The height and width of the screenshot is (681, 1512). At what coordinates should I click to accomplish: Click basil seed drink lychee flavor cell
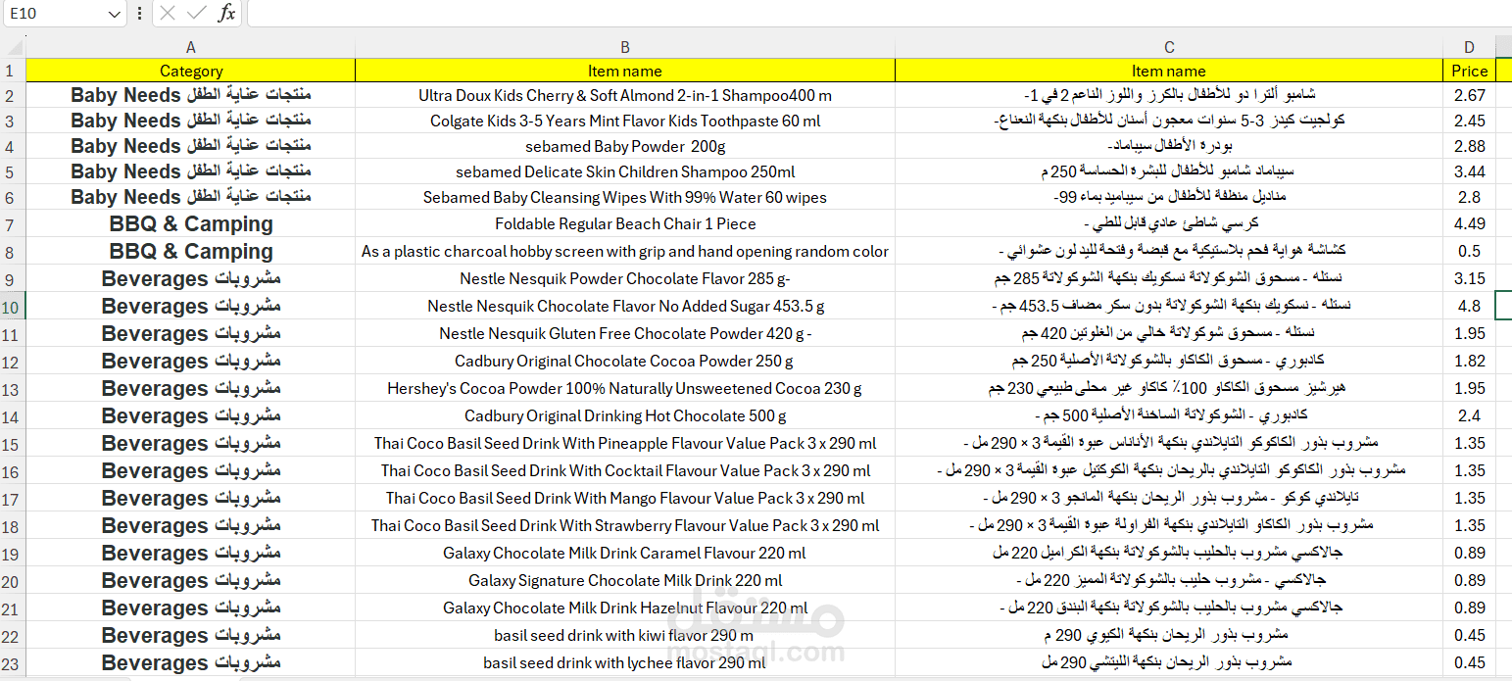pos(625,662)
